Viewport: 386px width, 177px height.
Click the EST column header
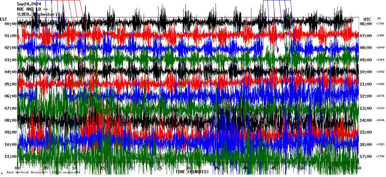tap(3, 19)
